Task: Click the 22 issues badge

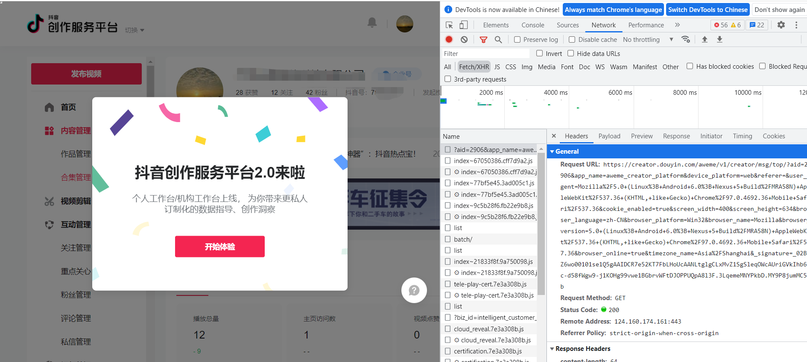Action: click(x=757, y=25)
